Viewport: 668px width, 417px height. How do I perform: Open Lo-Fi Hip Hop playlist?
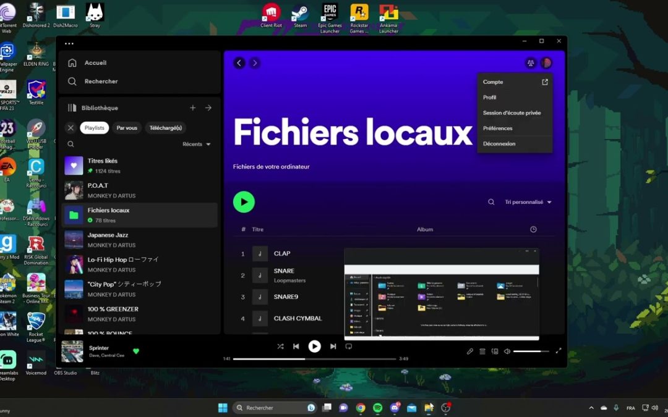pos(140,264)
